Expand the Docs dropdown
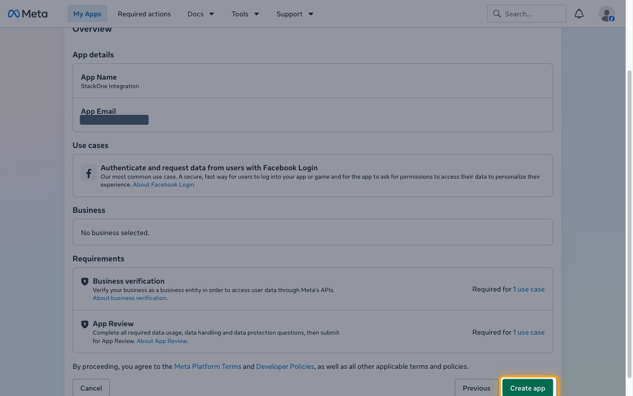Screen dimensions: 633x396 pos(201,14)
